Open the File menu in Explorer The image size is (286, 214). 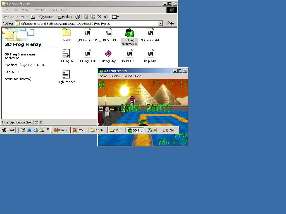coord(6,10)
